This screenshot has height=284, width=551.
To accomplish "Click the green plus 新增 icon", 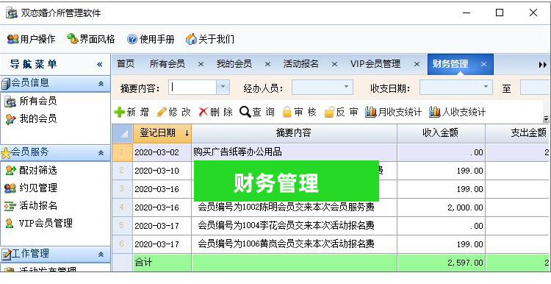I will [120, 113].
